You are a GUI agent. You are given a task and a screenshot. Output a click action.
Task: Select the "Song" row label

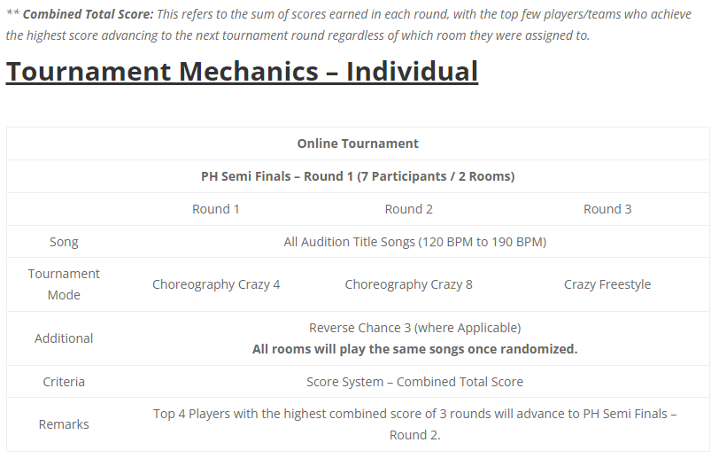[64, 242]
